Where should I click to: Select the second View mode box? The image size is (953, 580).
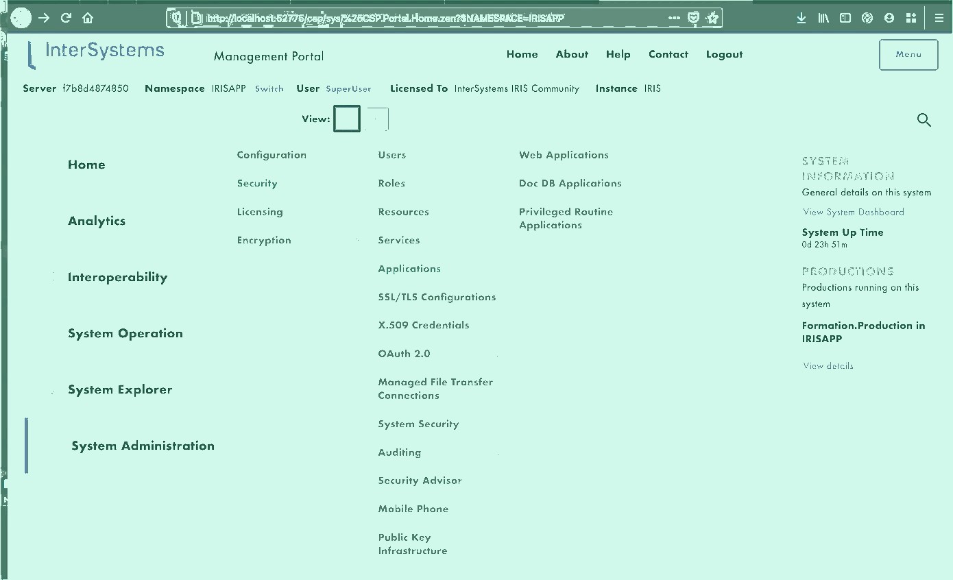tap(378, 118)
